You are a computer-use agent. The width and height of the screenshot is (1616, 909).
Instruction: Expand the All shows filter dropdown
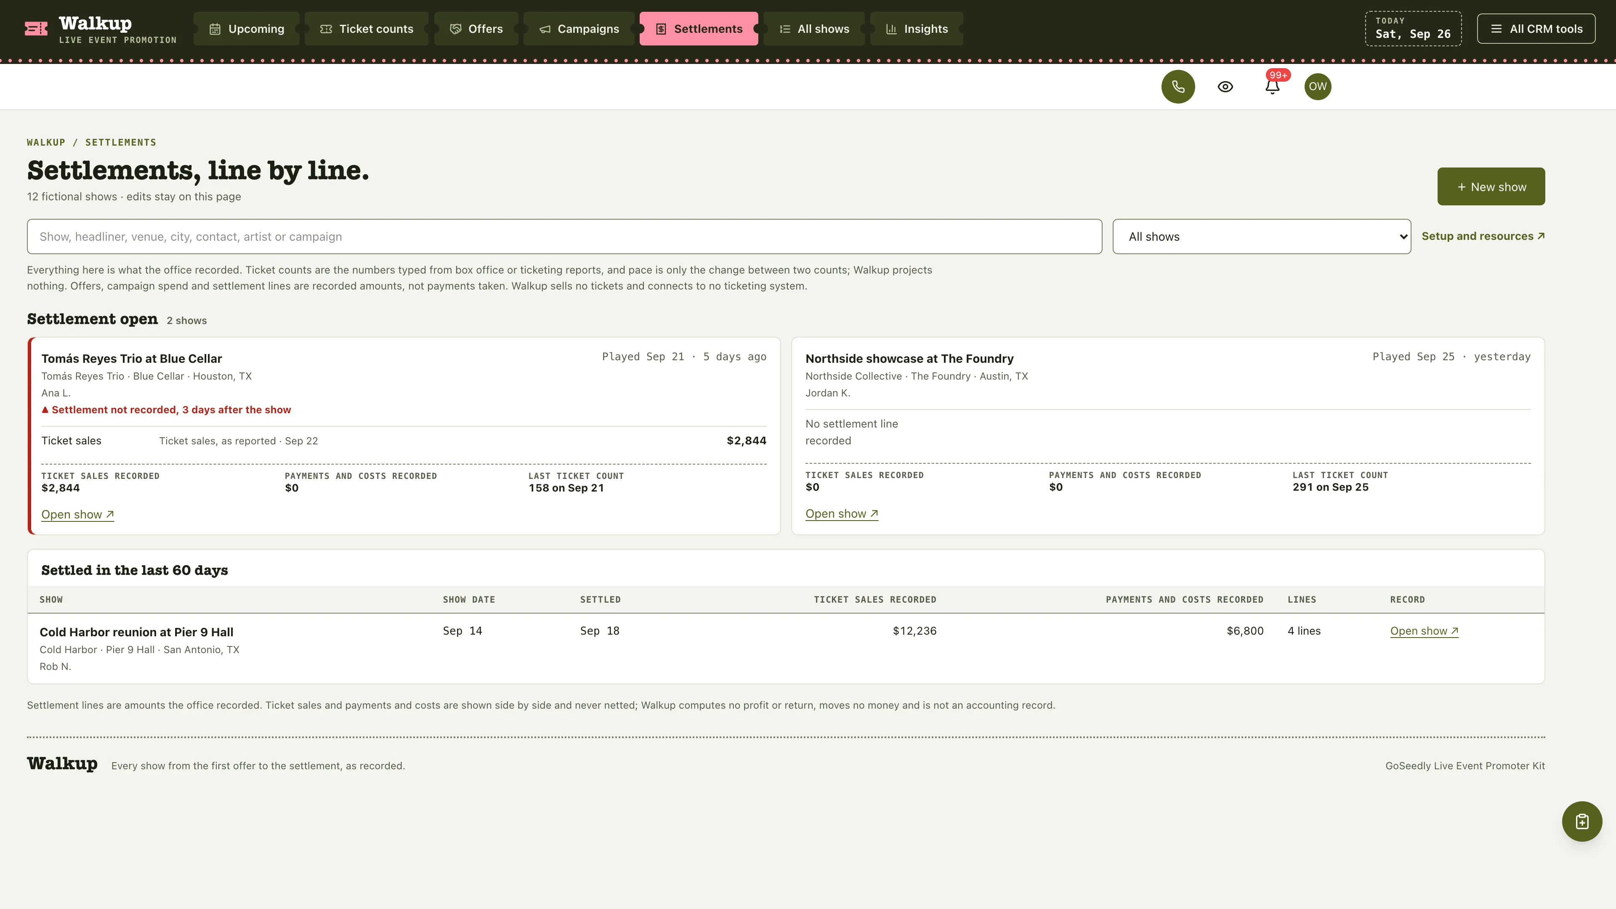click(x=1262, y=237)
